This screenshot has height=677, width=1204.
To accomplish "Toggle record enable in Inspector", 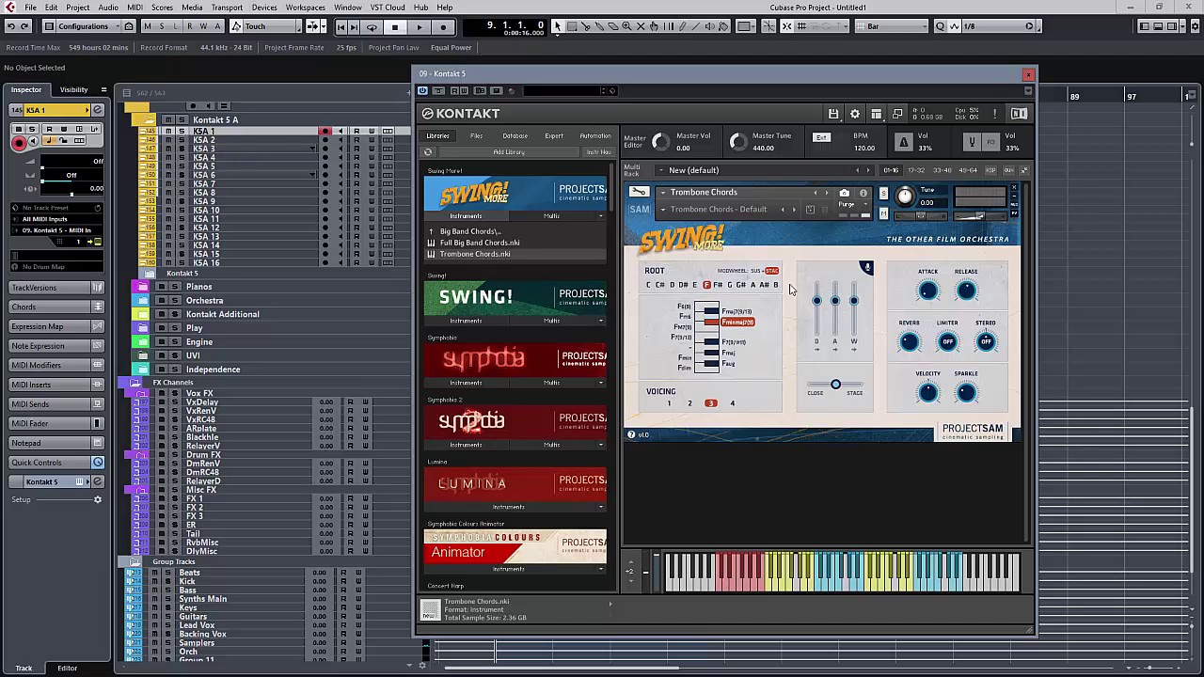I will tap(19, 143).
